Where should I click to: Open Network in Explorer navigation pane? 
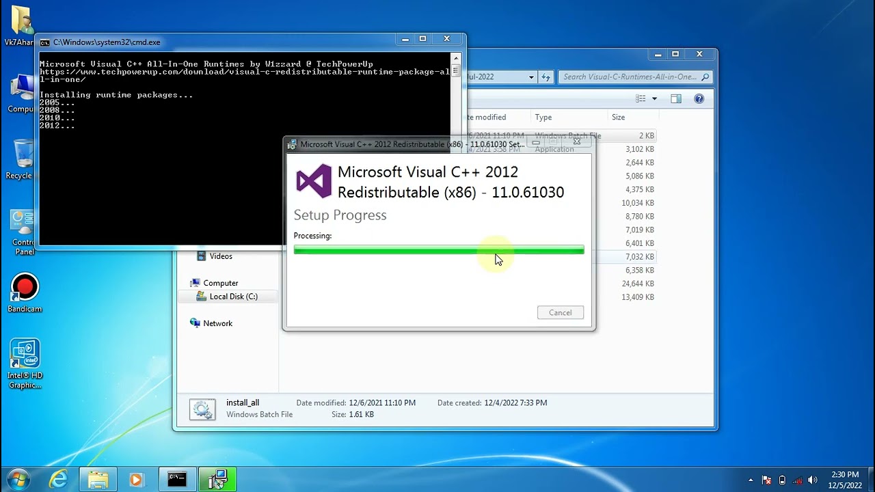(x=217, y=323)
